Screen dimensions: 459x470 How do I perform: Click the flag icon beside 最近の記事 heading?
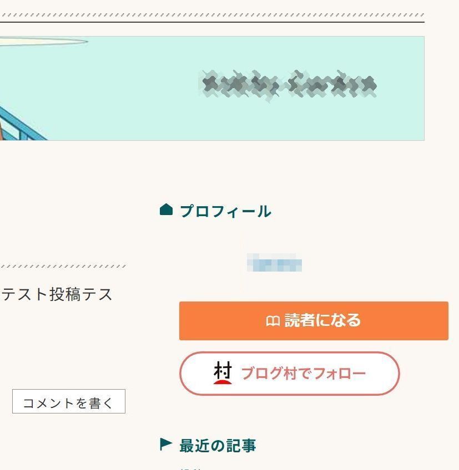[x=164, y=443]
